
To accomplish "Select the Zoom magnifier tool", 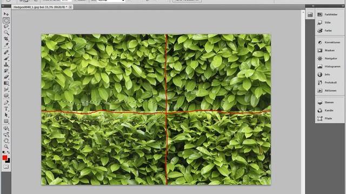I will click(6, 147).
